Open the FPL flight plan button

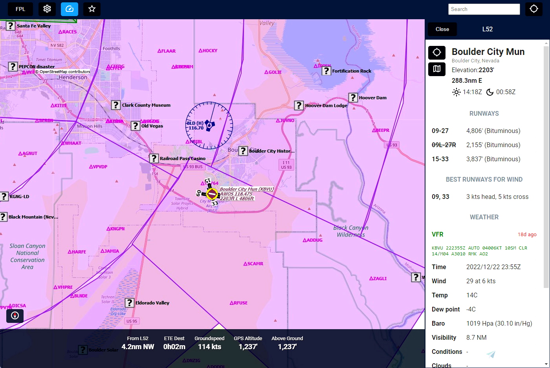point(20,9)
